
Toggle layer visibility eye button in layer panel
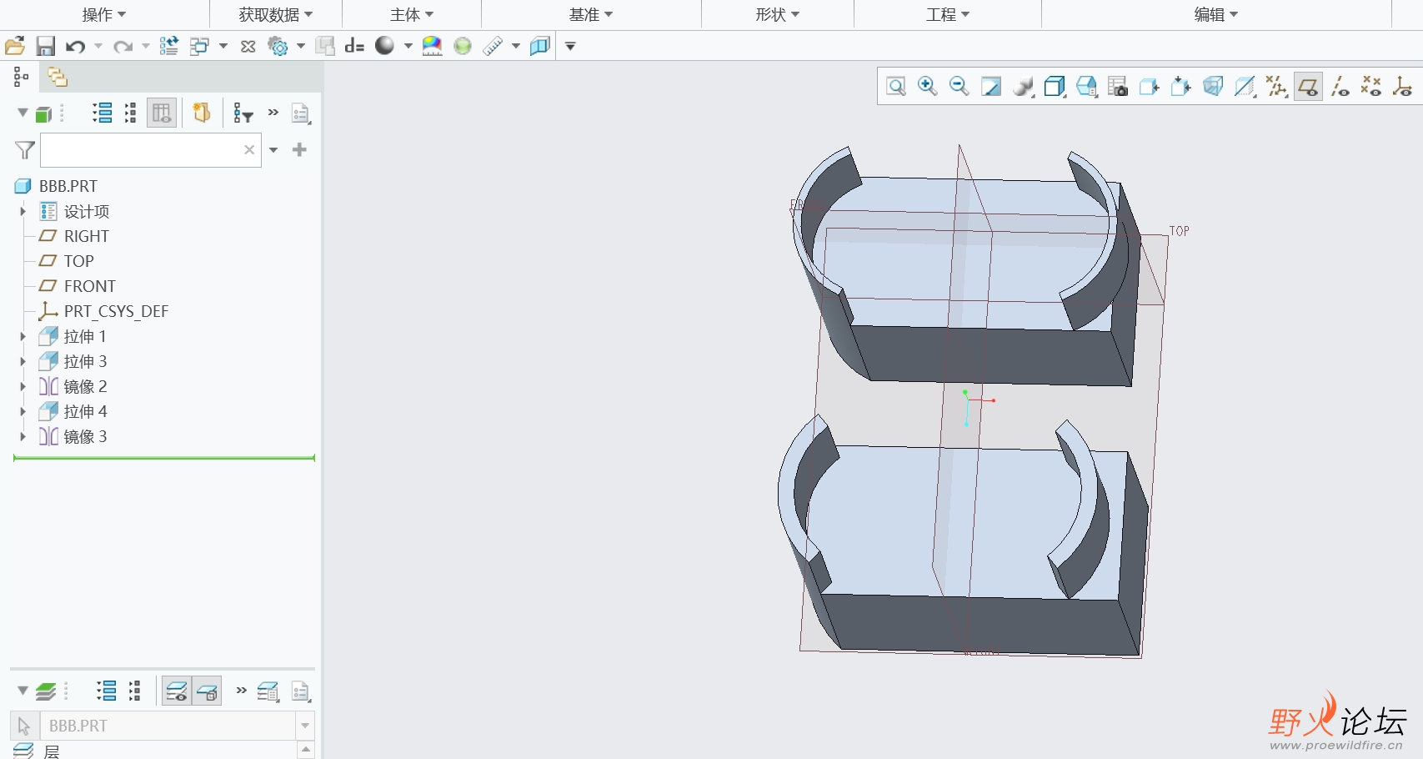(176, 691)
